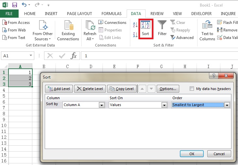Click the Move Up arrow button
The height and width of the screenshot is (165, 238).
point(142,89)
